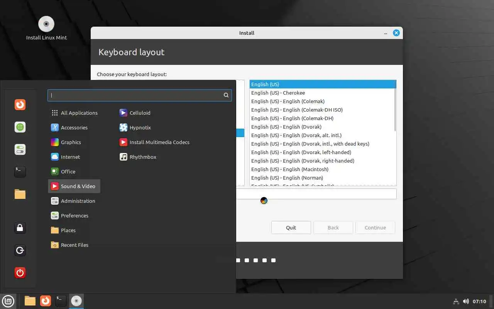Viewport: 494px width, 309px height.
Task: Click the clock showing 07:10
Action: (479, 301)
